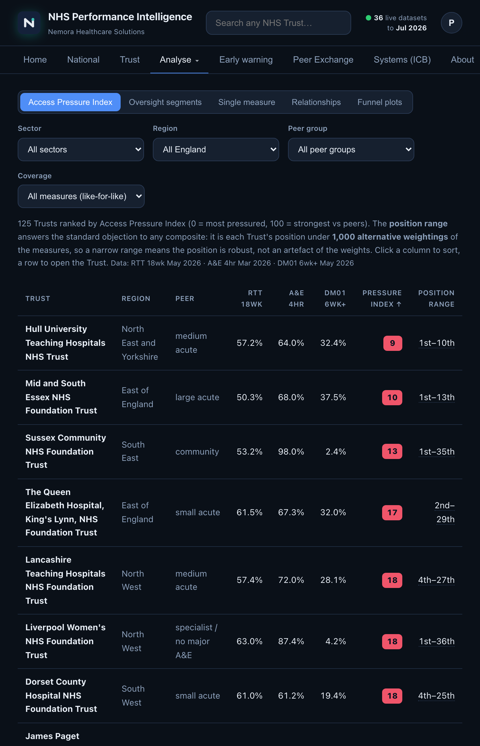This screenshot has height=746, width=480.
Task: Switch to Single measure tab
Action: tap(247, 102)
